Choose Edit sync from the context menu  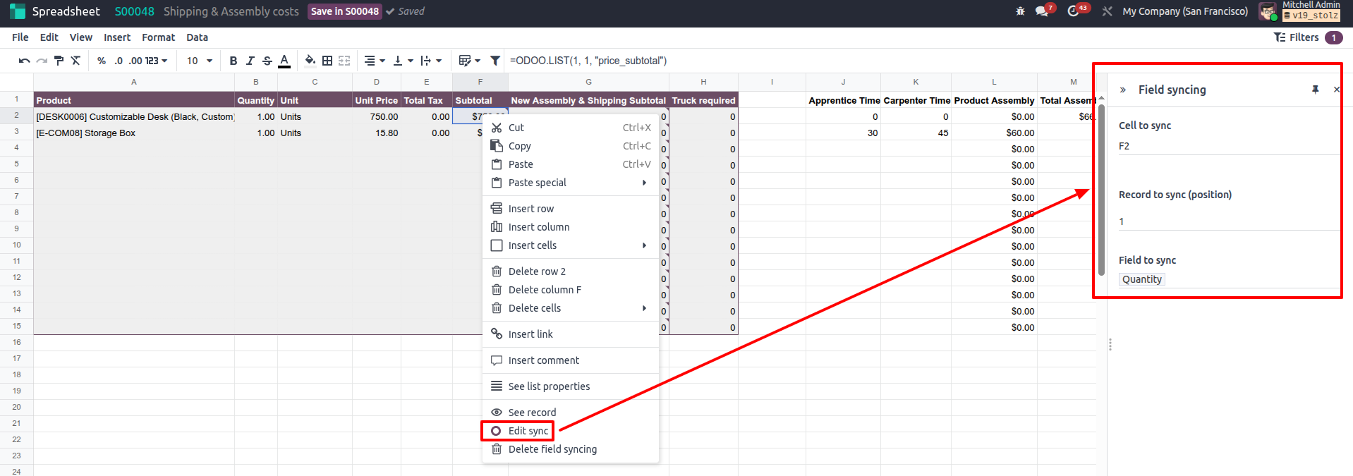pyautogui.click(x=528, y=431)
